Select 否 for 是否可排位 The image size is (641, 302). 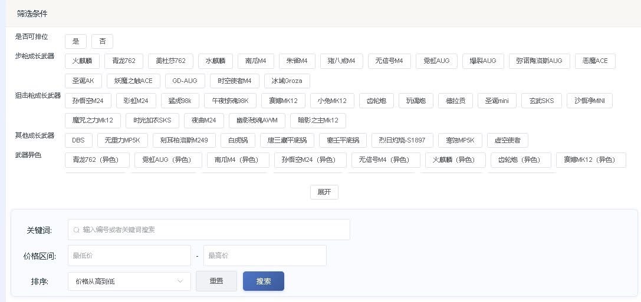(102, 41)
